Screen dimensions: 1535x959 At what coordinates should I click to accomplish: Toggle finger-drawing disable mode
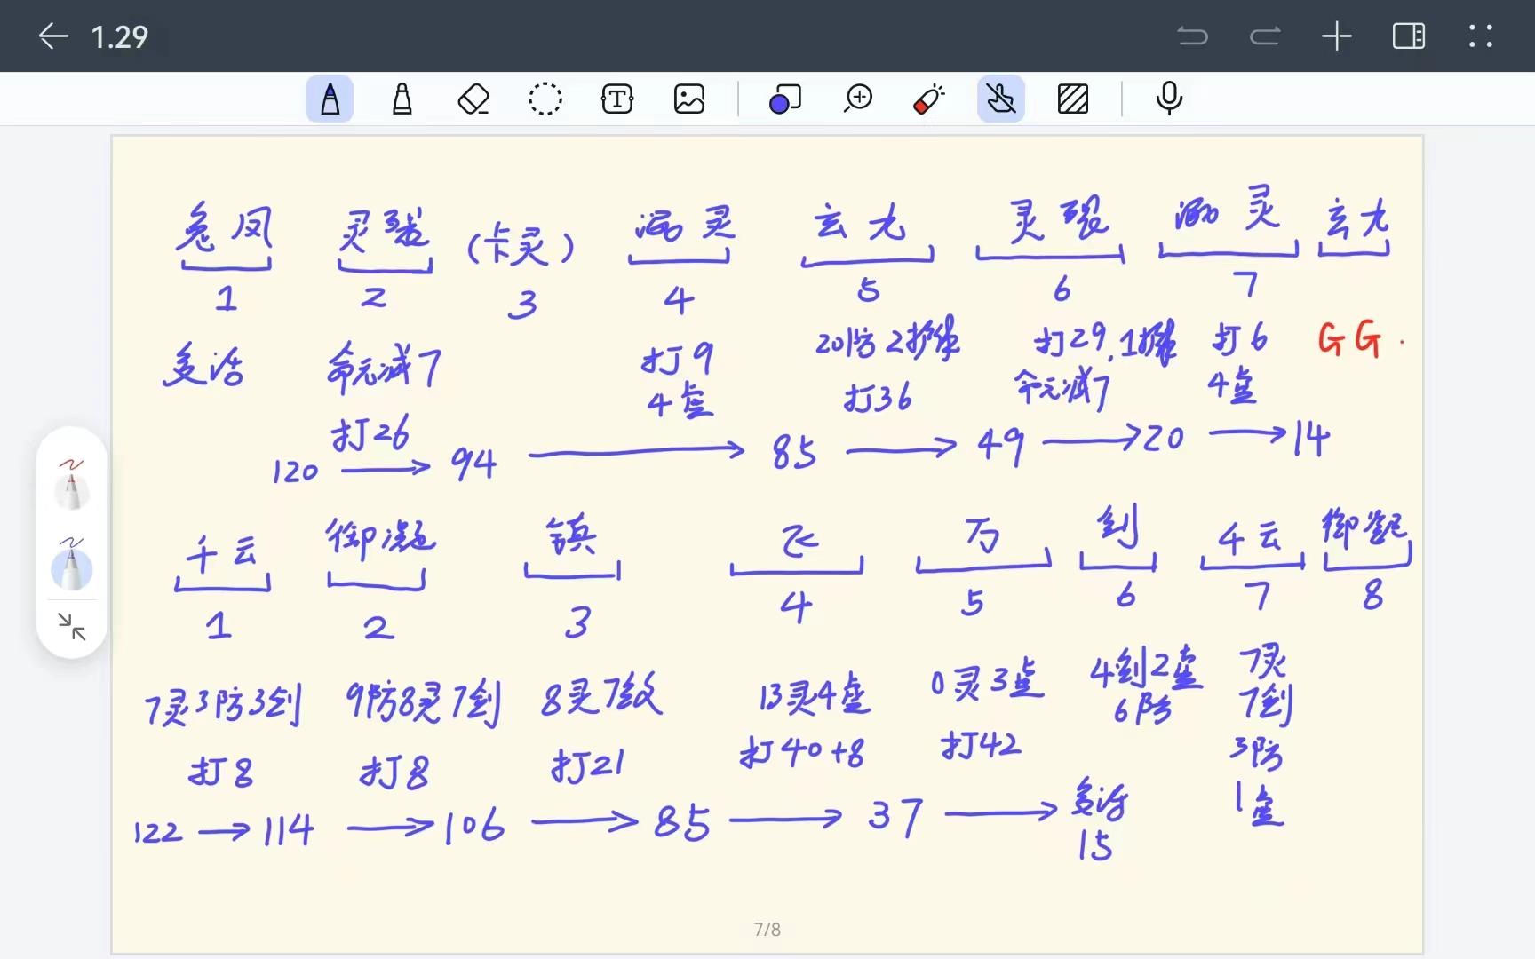click(x=1001, y=99)
